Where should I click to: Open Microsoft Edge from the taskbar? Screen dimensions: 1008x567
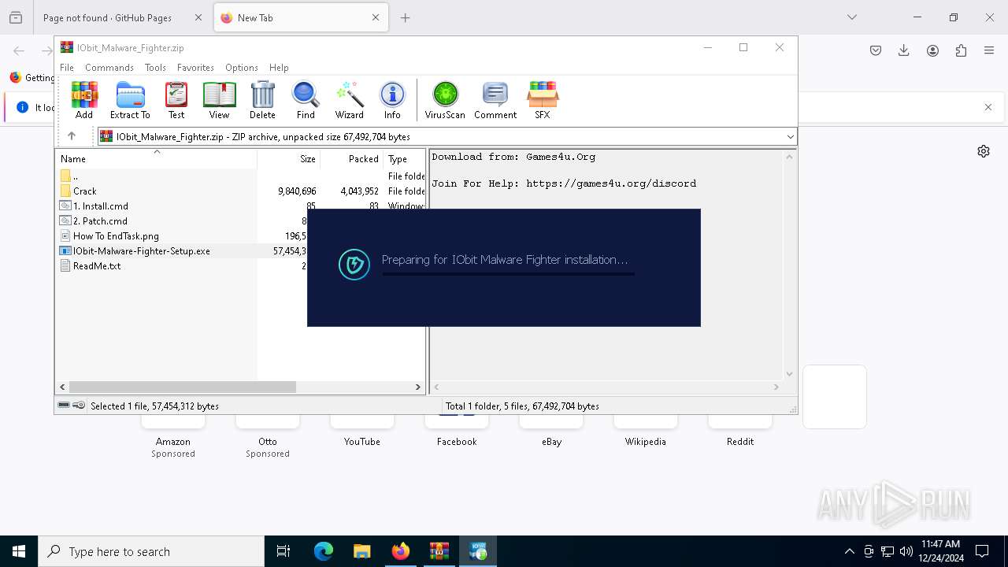(x=324, y=551)
